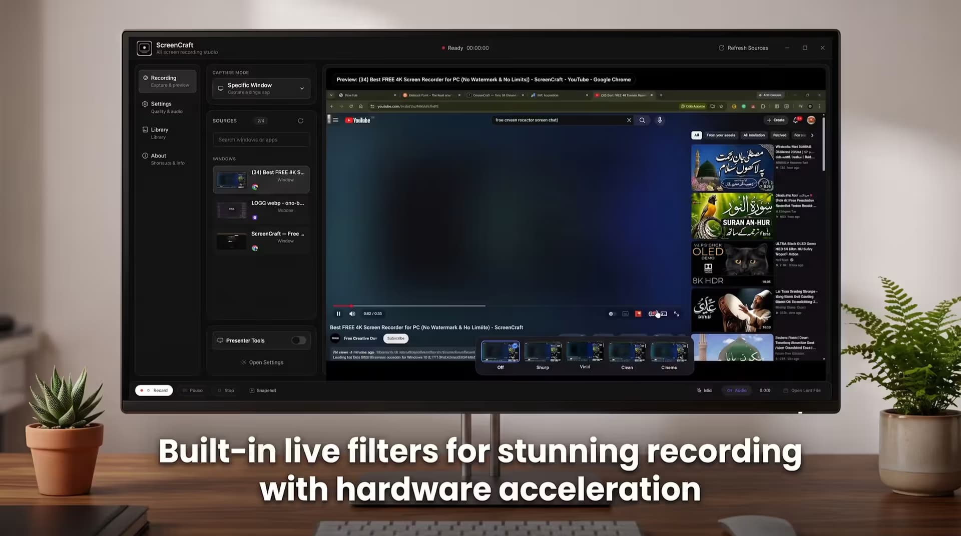
Task: Start recording with the Record button
Action: click(x=154, y=390)
